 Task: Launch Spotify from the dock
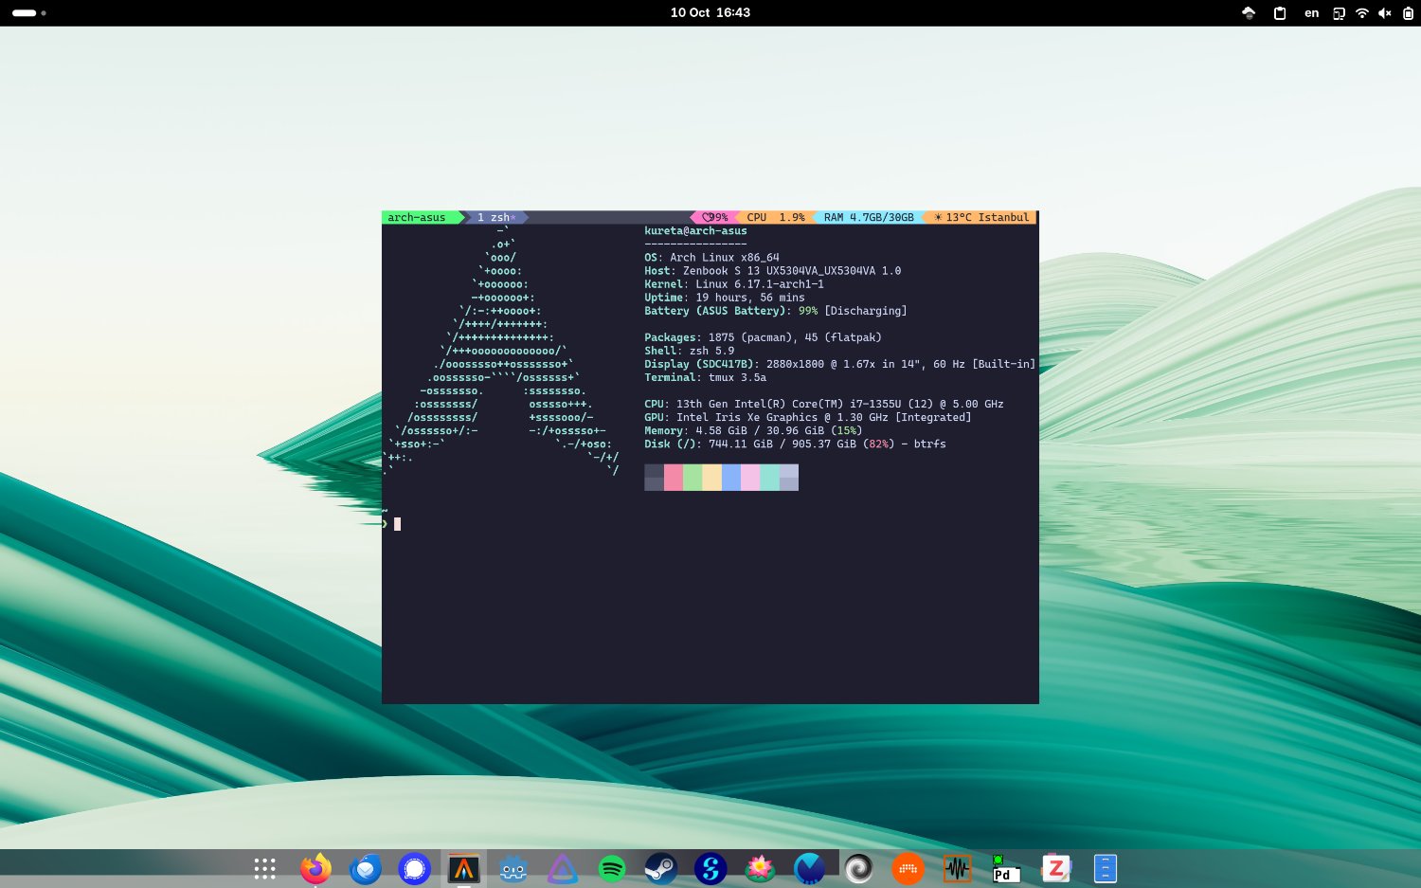612,868
